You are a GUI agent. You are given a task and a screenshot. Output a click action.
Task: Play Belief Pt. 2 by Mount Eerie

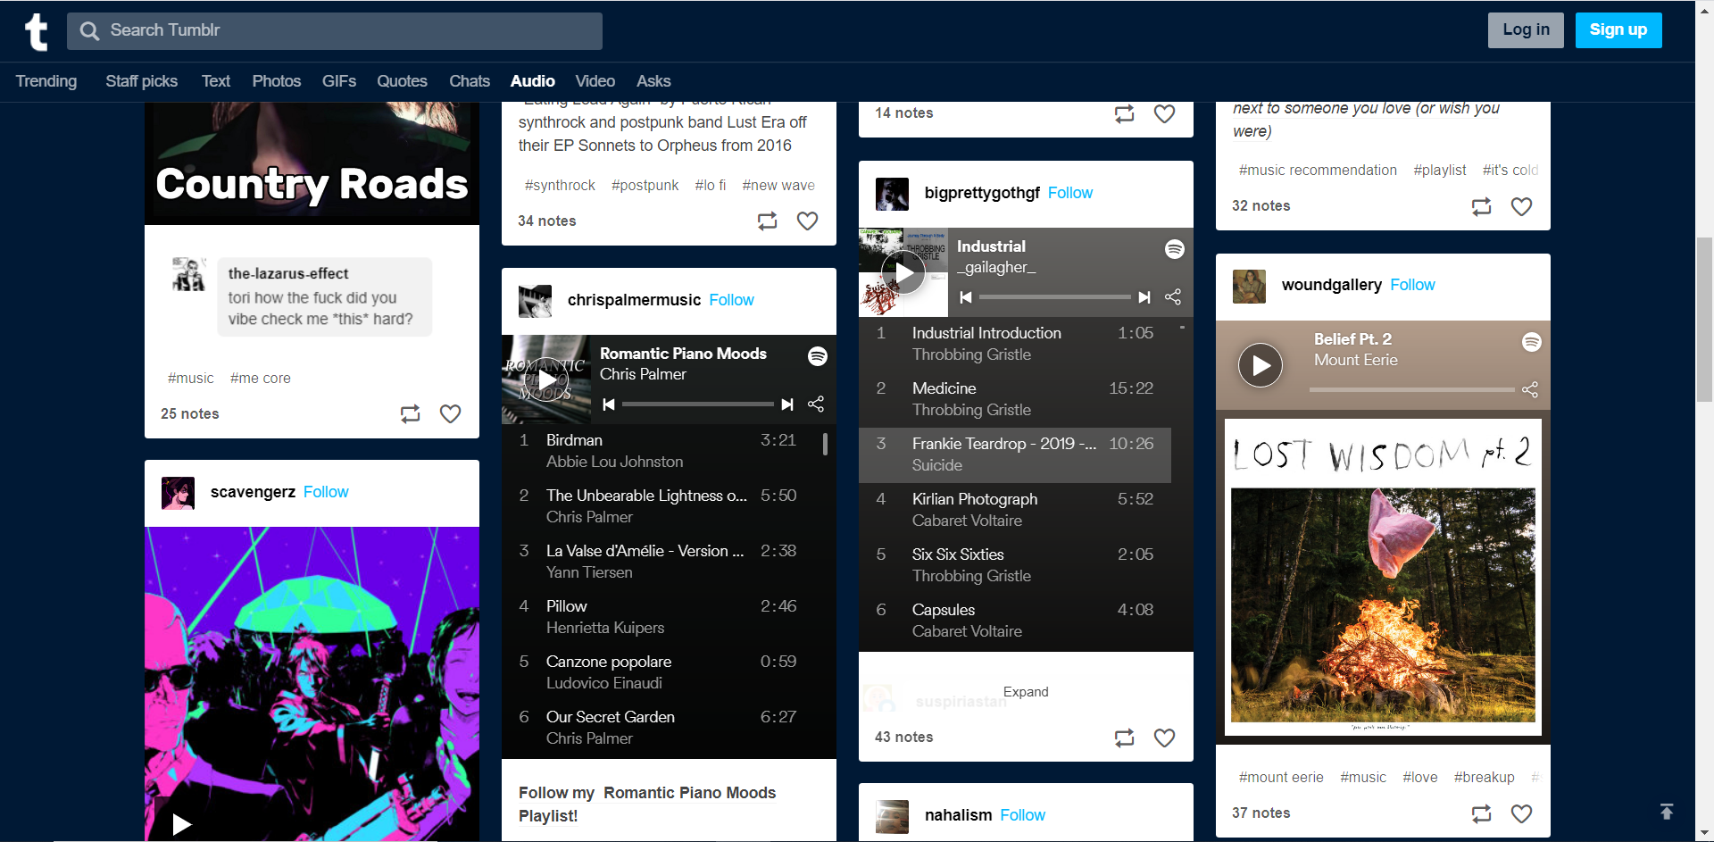[1260, 365]
